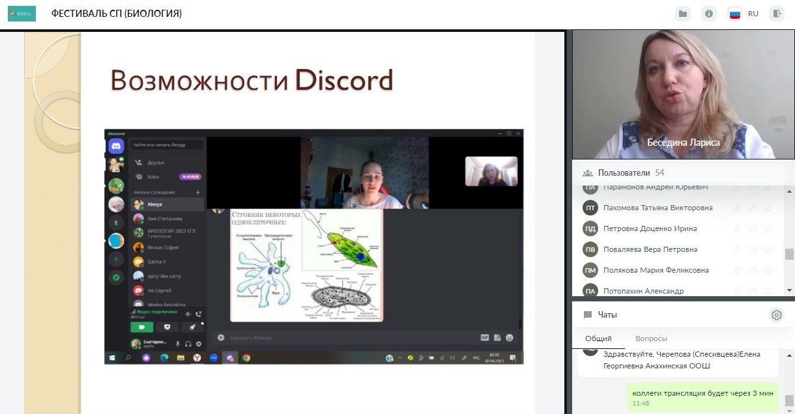Click the exit webinar icon

pyautogui.click(x=776, y=14)
